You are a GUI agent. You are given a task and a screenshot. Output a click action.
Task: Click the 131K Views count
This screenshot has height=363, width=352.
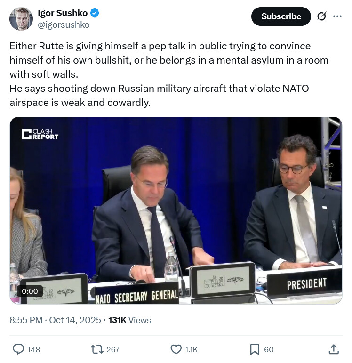[129, 320]
